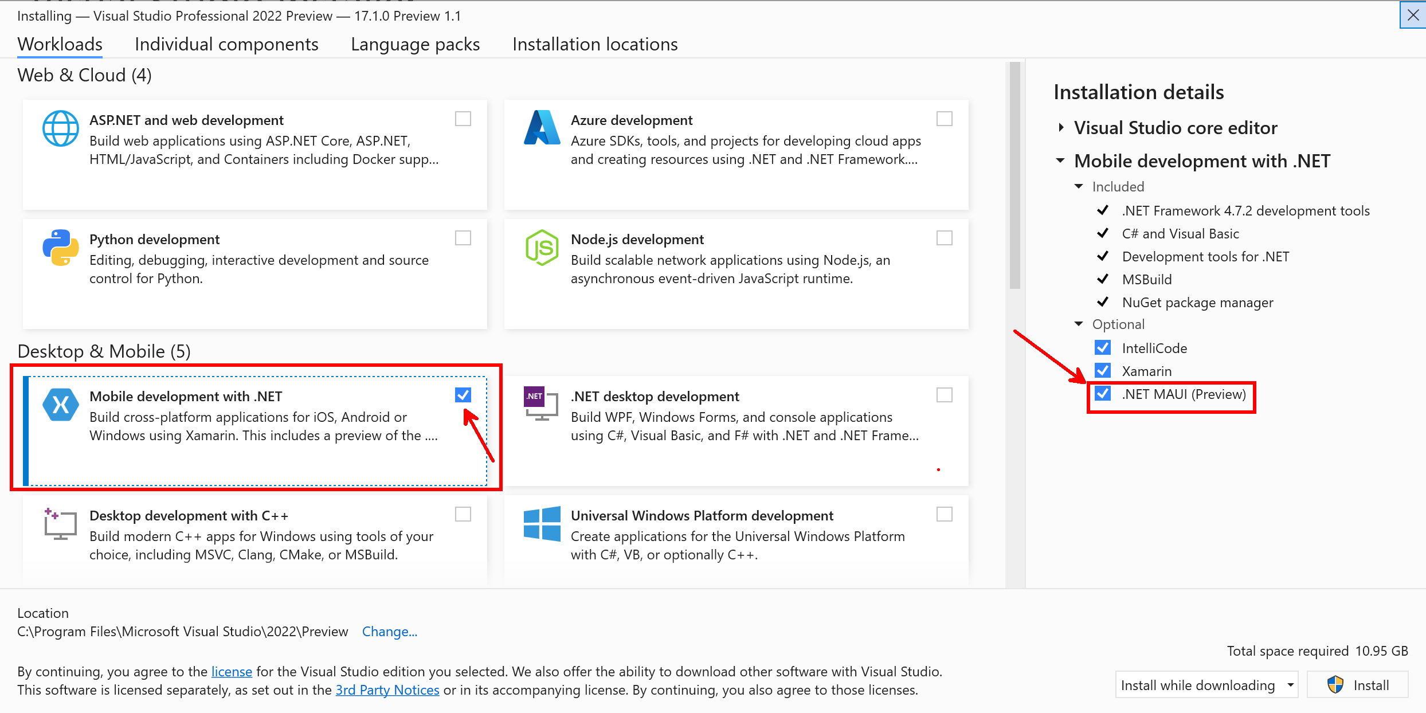Toggle the .NET MAUI (Preview) checkbox
Image resolution: width=1426 pixels, height=713 pixels.
[1103, 394]
